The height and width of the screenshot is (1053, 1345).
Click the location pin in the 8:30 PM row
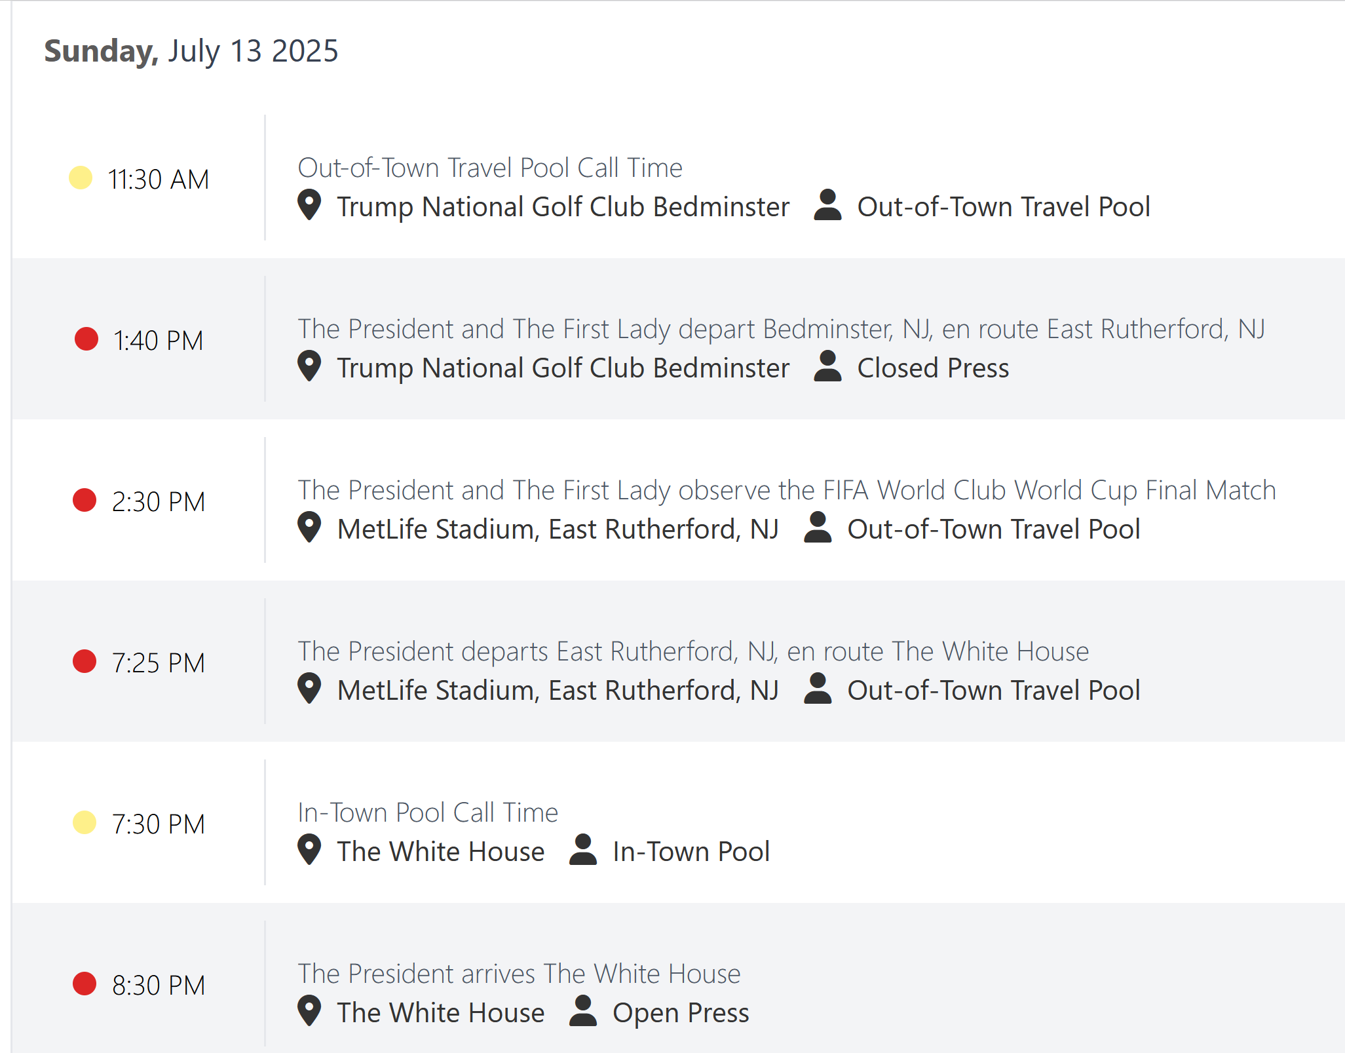click(x=309, y=1011)
